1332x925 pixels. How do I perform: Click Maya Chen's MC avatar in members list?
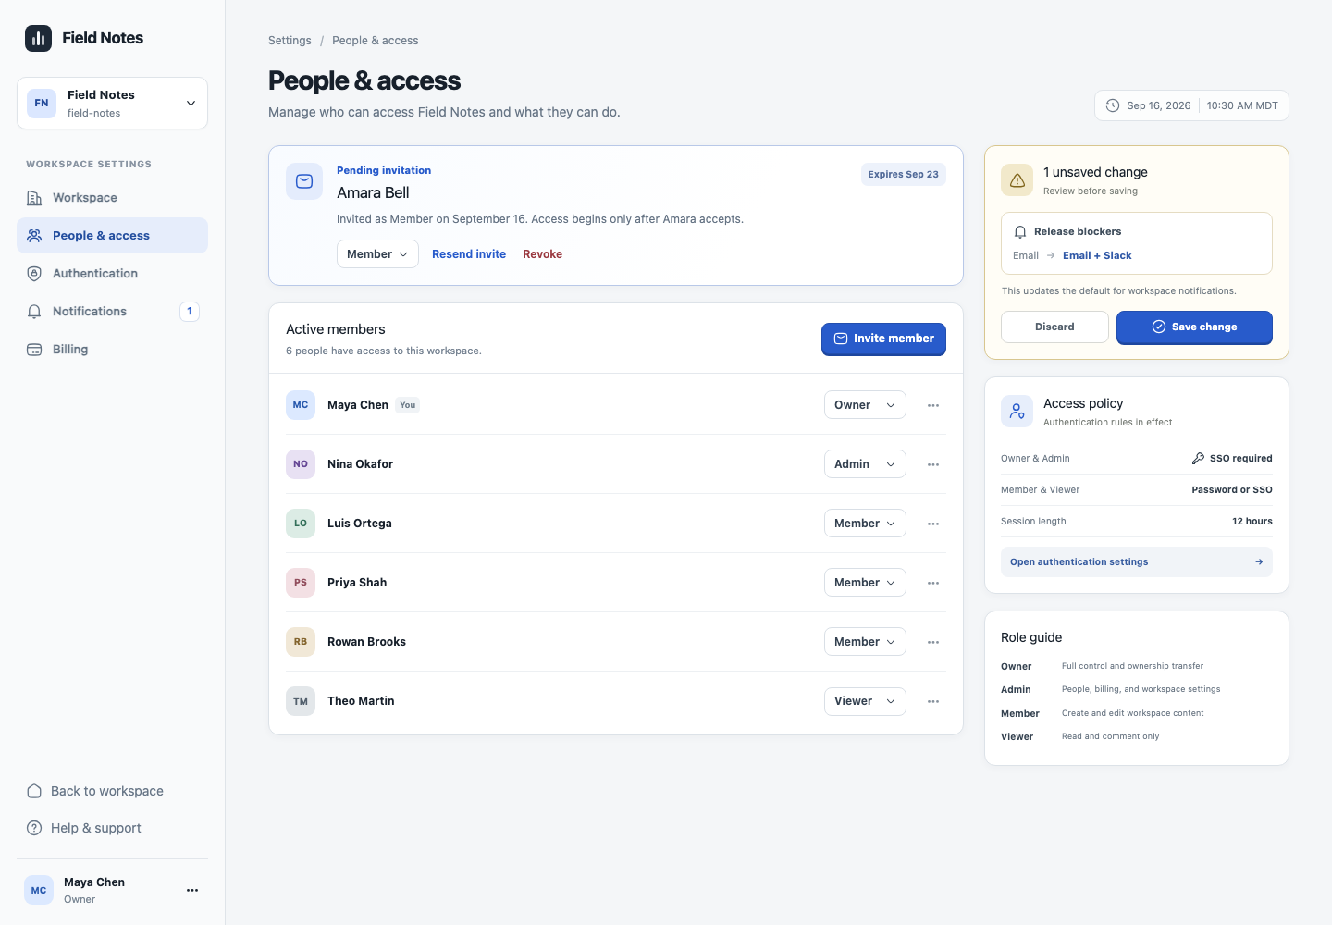[x=301, y=405]
